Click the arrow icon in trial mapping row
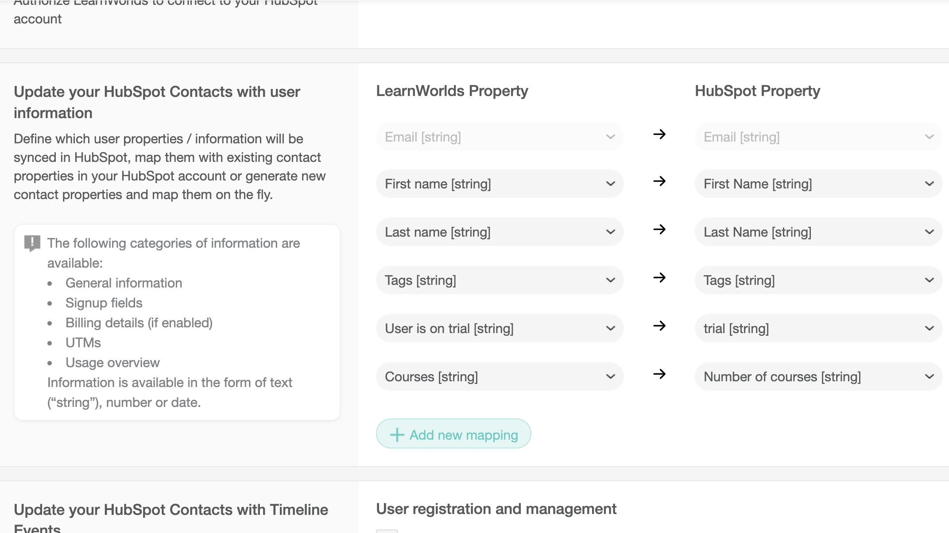The height and width of the screenshot is (533, 949). 659,326
